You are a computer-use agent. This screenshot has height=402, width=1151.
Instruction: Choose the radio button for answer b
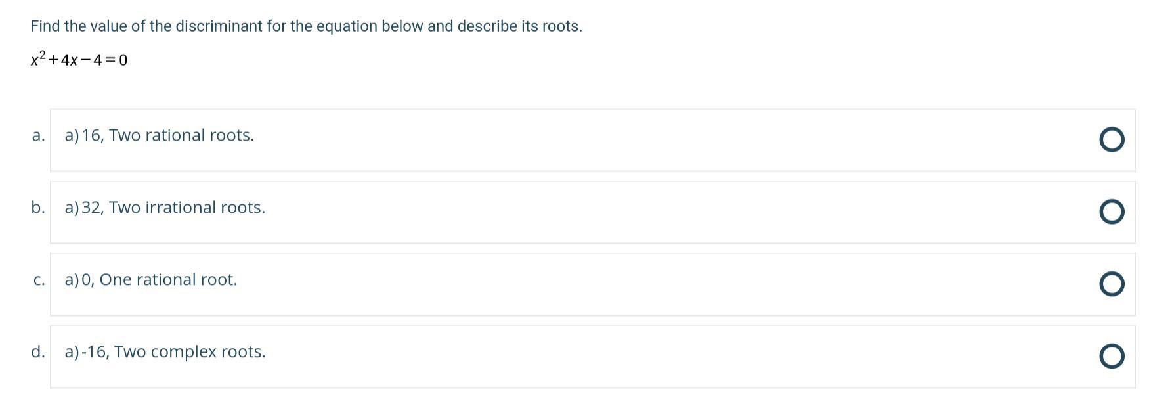(1111, 212)
